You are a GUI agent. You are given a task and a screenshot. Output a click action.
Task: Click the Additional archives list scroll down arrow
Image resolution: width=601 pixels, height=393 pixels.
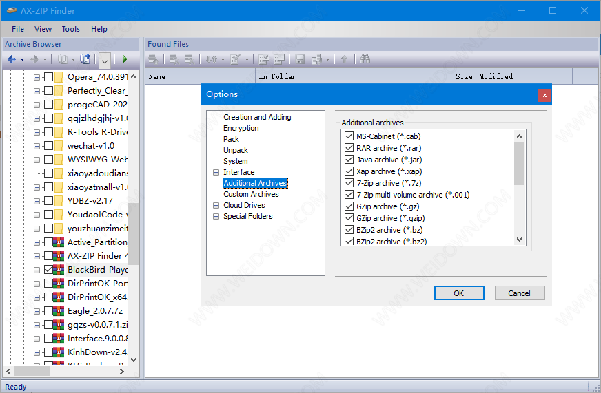(520, 240)
